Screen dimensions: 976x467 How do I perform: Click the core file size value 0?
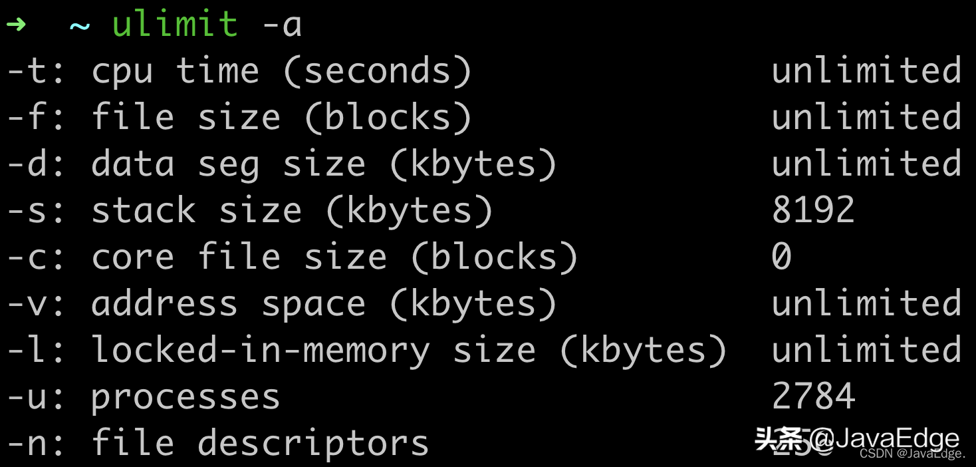(782, 257)
